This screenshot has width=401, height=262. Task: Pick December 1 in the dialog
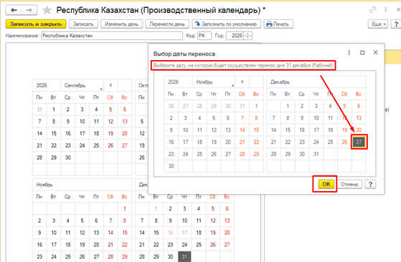[x=288, y=106]
